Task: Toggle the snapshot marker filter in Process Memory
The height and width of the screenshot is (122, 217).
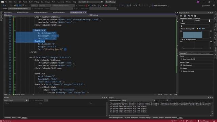Action: pyautogui.click(x=200, y=29)
